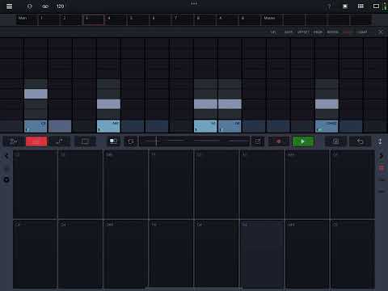Select the light value bar in fourteenth step column
Viewport: 388px width, 291px height.
tap(327, 104)
